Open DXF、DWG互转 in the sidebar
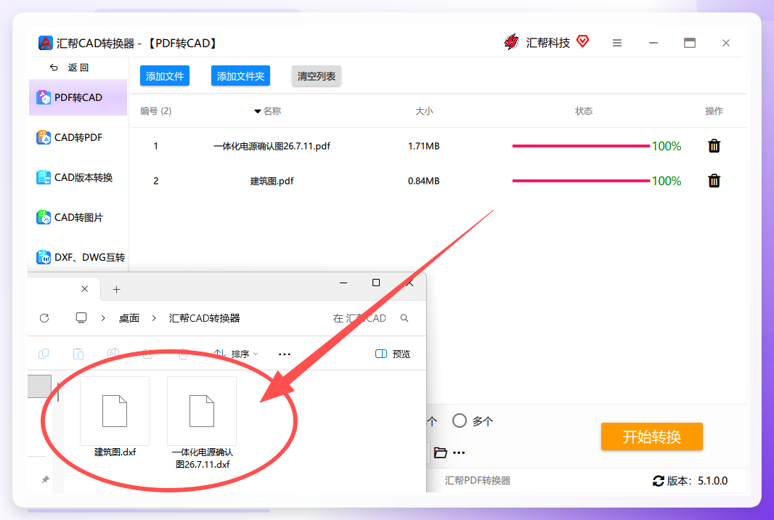The height and width of the screenshot is (520, 774). tap(78, 257)
